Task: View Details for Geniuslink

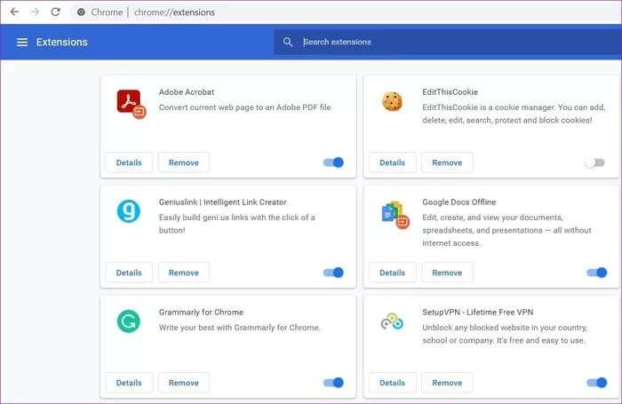Action: 129,273
